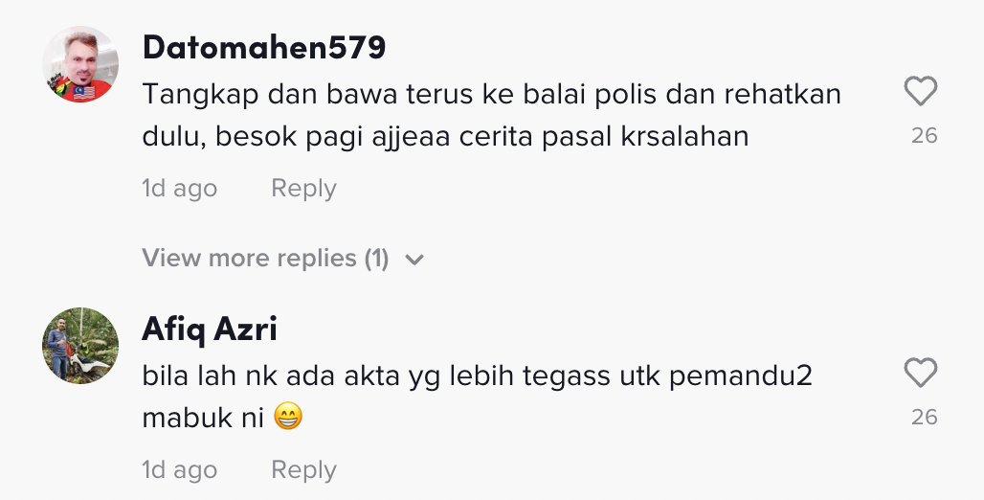Image resolution: width=984 pixels, height=500 pixels.
Task: Expand replies using the chevron arrow
Action: (414, 260)
